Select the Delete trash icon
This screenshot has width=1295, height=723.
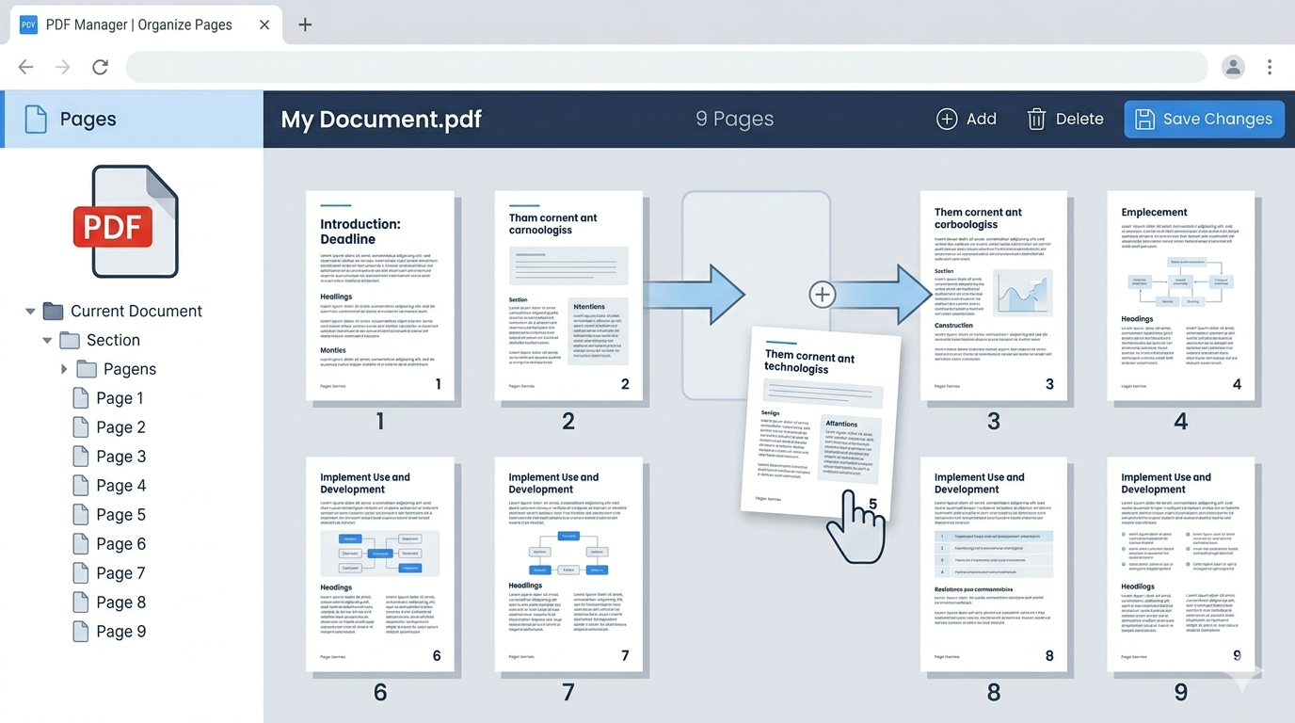[1036, 119]
